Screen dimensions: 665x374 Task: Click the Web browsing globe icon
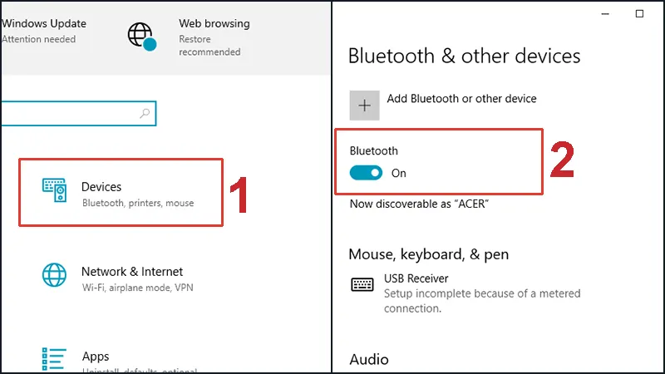pyautogui.click(x=141, y=36)
